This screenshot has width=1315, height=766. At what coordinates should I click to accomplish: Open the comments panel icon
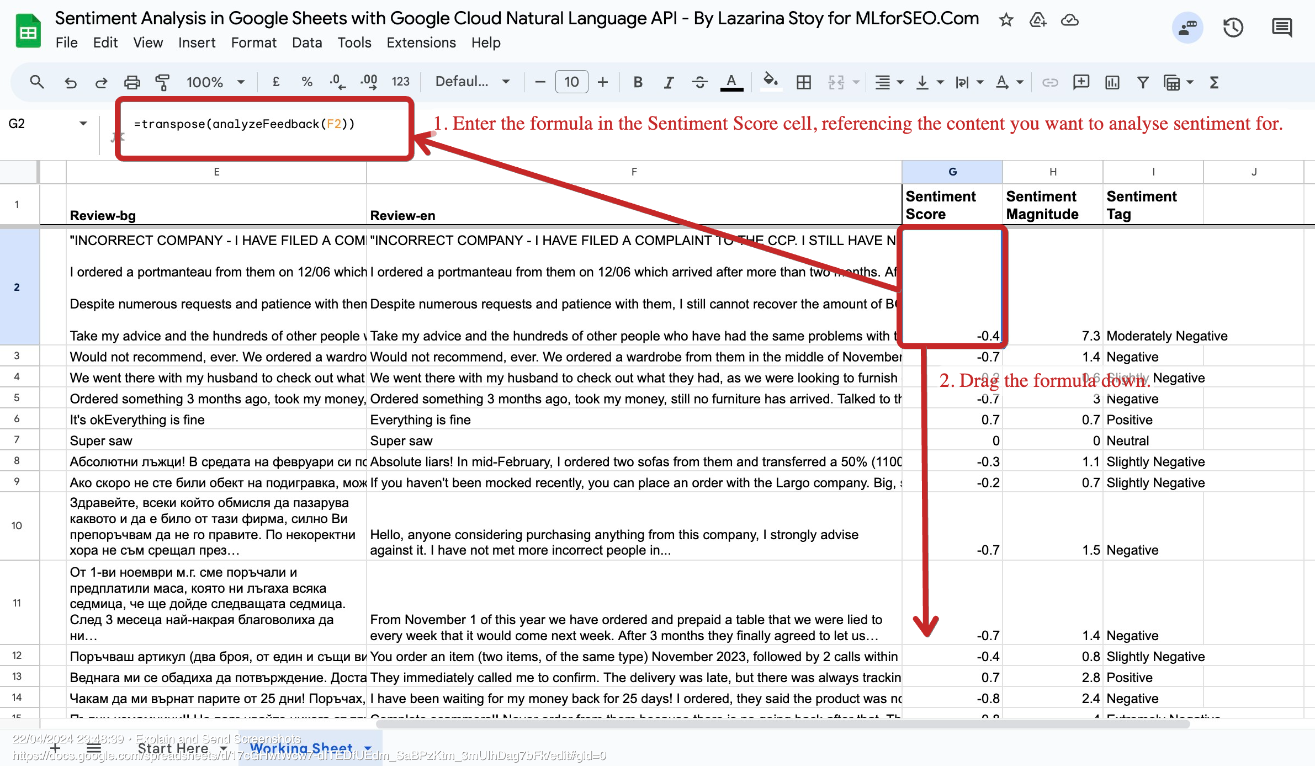pyautogui.click(x=1282, y=27)
